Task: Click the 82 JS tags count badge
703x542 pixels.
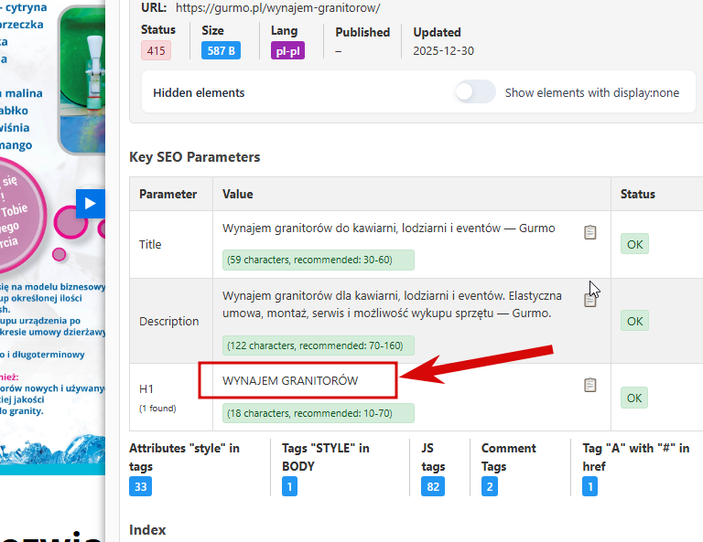Action: tap(433, 486)
